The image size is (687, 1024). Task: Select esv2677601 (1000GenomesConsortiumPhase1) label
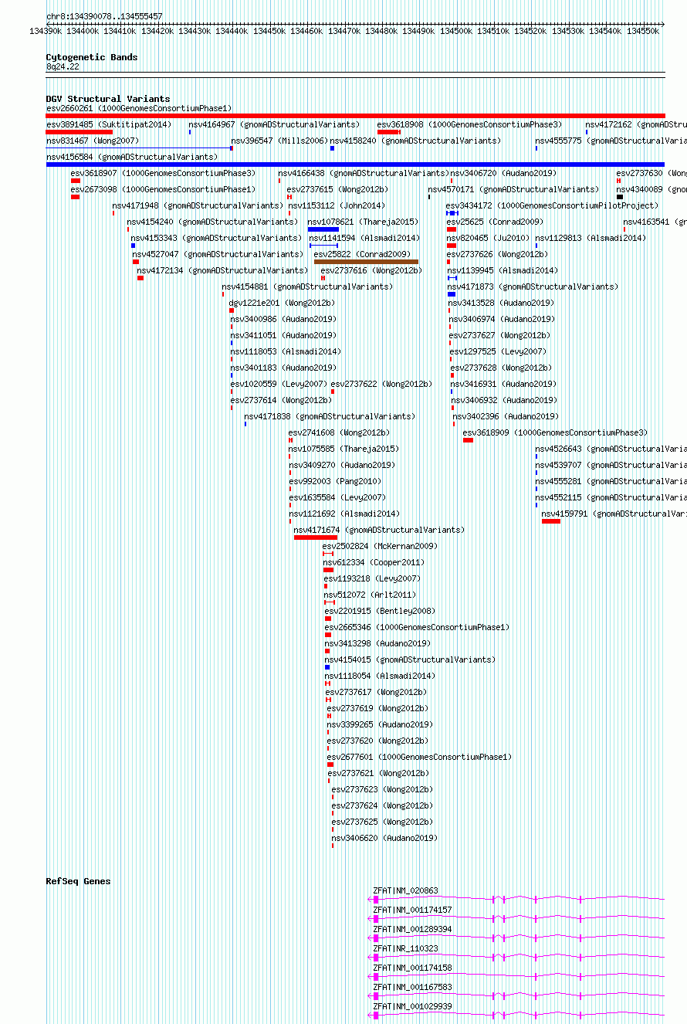click(419, 757)
